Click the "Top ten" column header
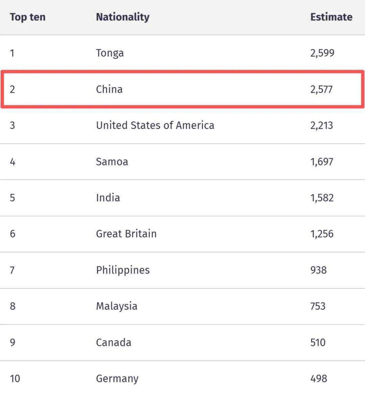 (27, 17)
